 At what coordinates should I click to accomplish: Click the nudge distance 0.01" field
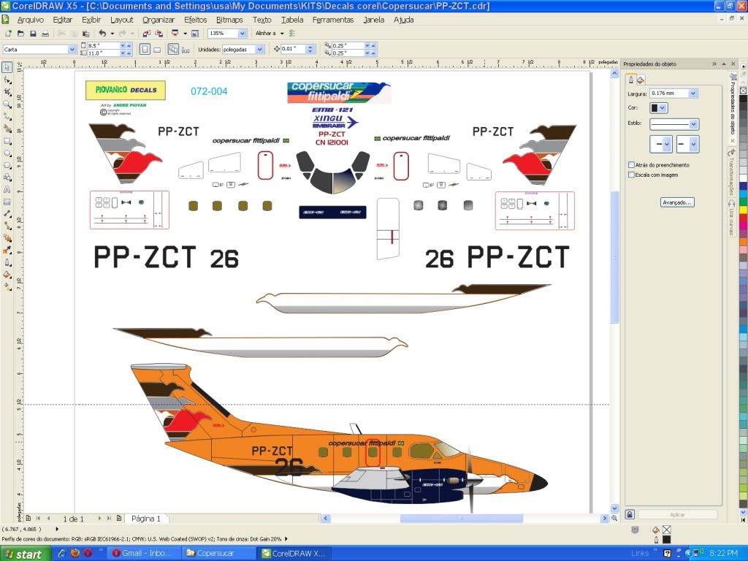click(x=293, y=49)
